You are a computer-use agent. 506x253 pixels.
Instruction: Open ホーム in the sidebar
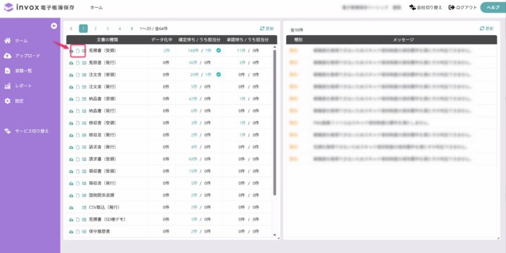coord(16,41)
